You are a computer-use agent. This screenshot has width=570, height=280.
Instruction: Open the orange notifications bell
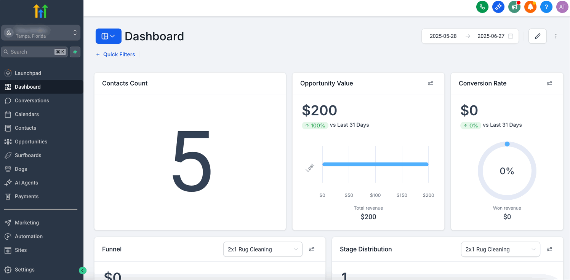pyautogui.click(x=530, y=7)
